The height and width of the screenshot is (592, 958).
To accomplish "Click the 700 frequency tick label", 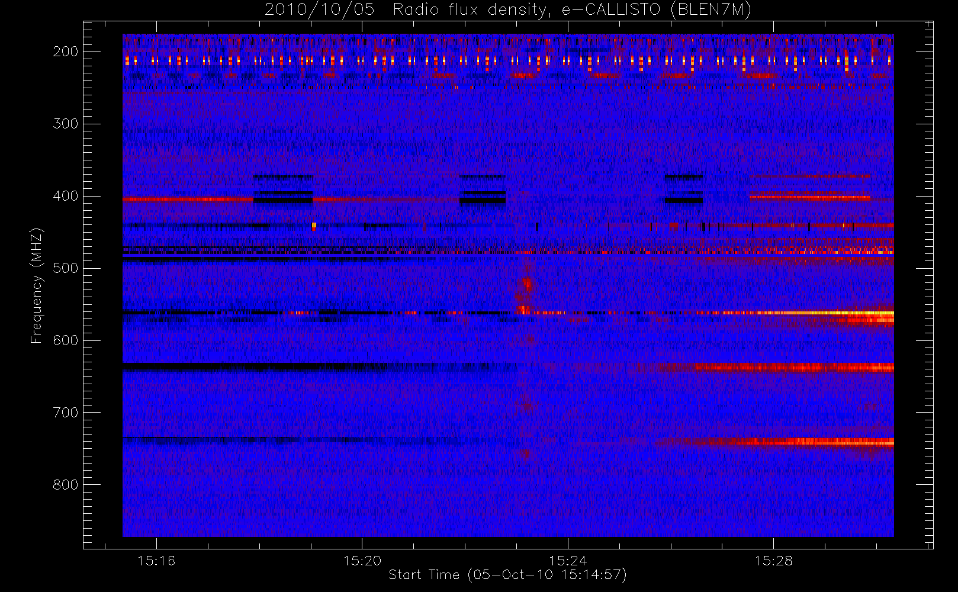I will [x=66, y=413].
